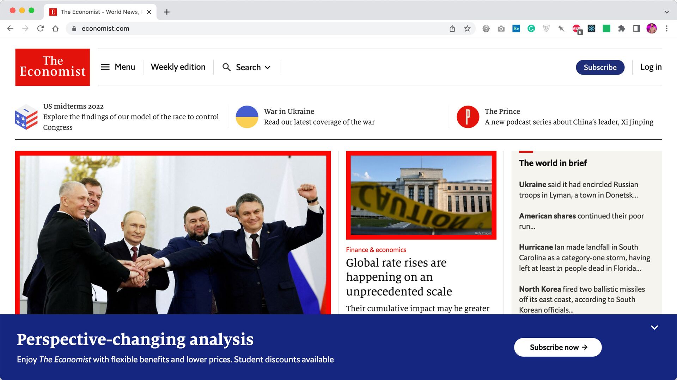Click The world in brief heading
The image size is (677, 380).
pos(553,163)
